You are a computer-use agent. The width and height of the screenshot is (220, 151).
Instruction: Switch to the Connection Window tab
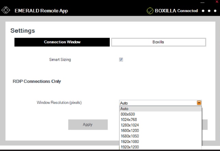pyautogui.click(x=62, y=42)
